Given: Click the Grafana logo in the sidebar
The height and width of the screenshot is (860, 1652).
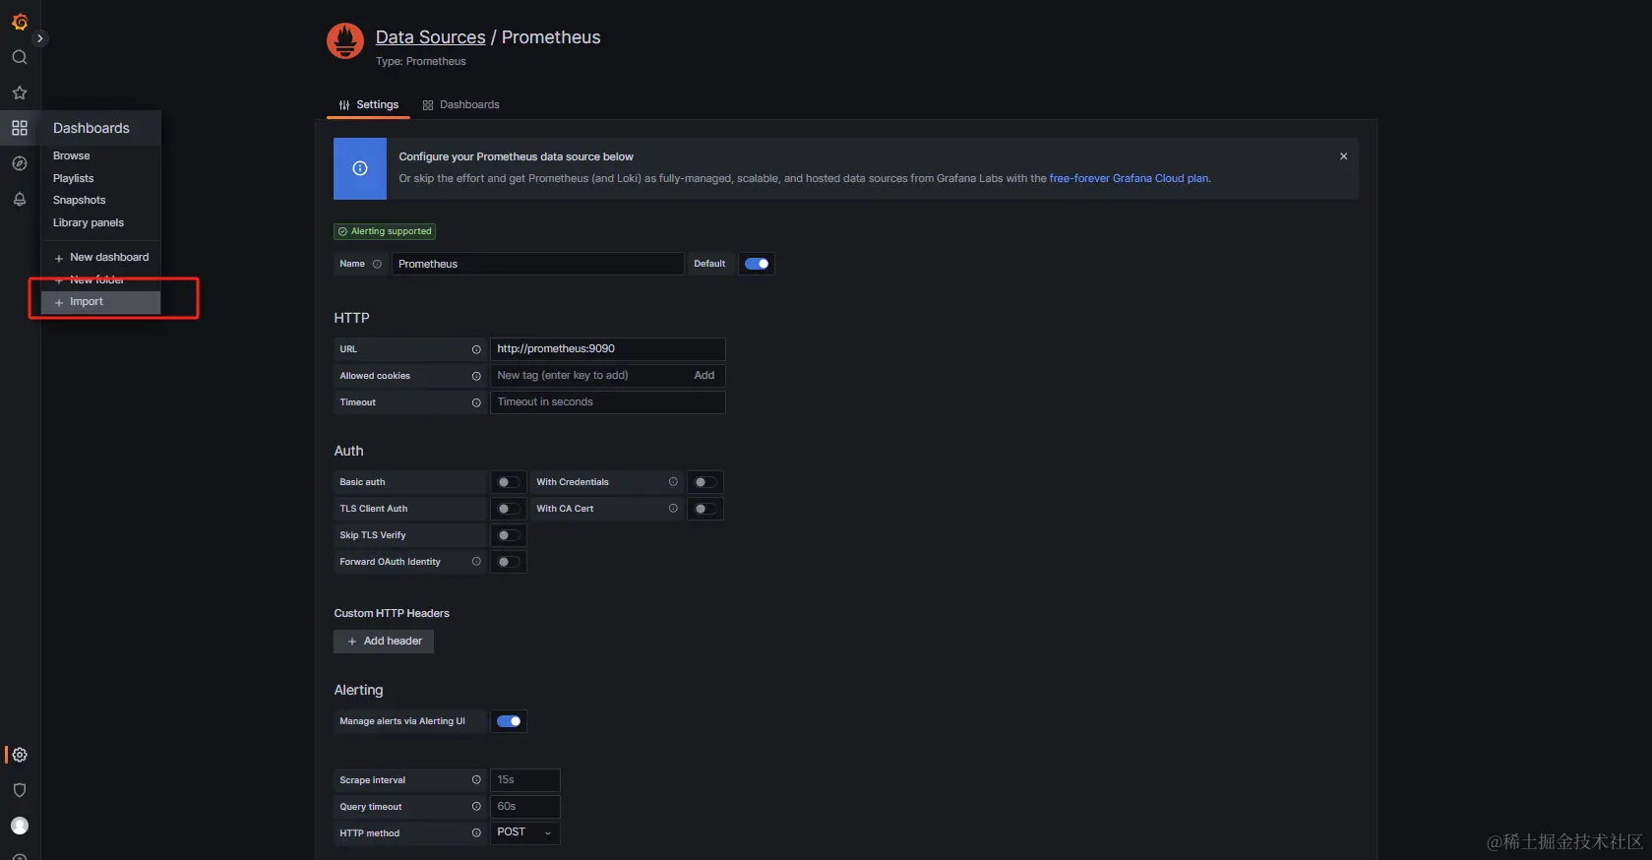Looking at the screenshot, I should [x=20, y=21].
